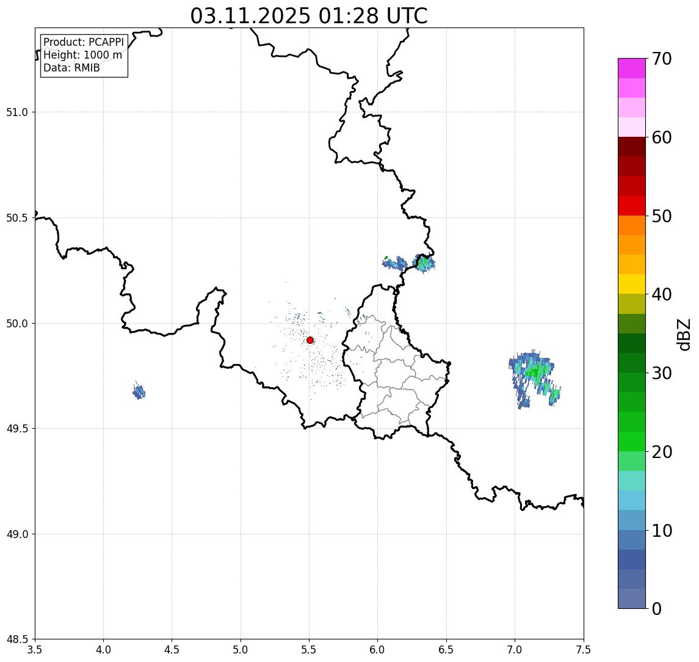Click the small echo patch near 4.25°E
The image size is (699, 662).
[x=139, y=391]
